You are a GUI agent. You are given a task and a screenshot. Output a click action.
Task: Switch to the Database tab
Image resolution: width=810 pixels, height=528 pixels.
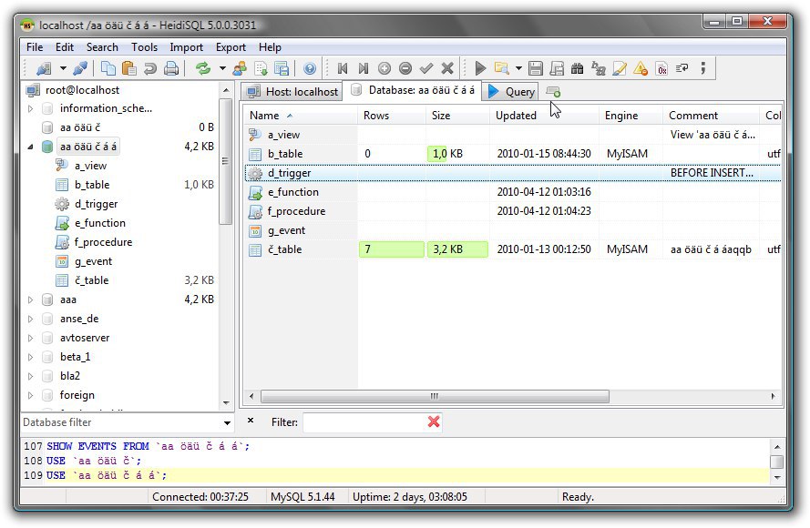pos(413,90)
